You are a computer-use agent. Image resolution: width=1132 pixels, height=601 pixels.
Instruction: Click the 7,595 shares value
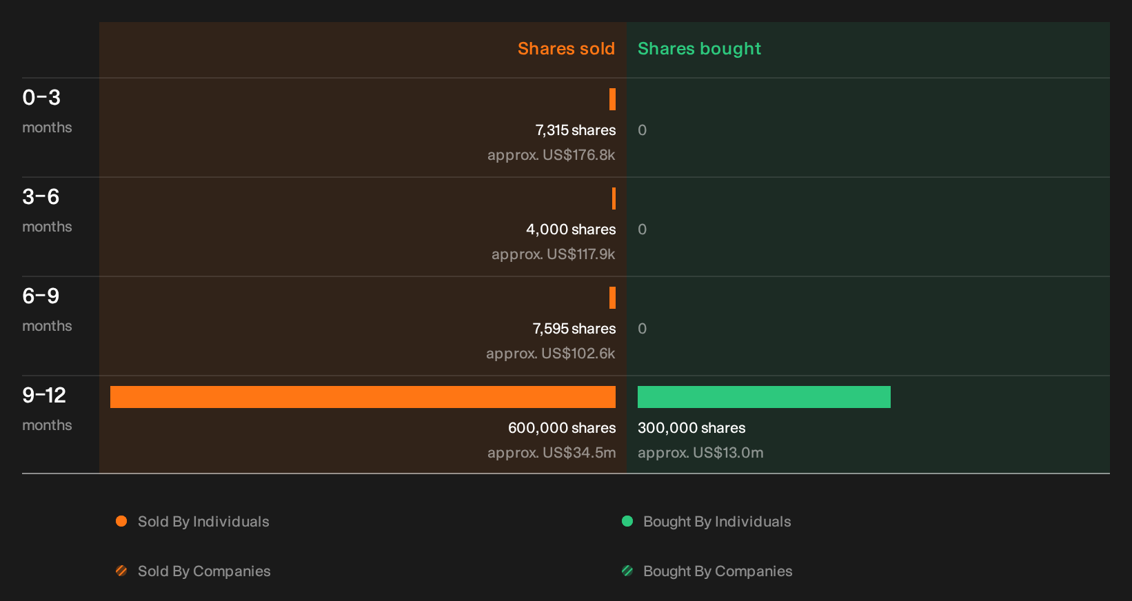[574, 329]
